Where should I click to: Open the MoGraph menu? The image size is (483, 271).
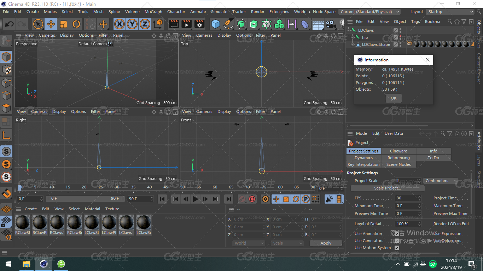tap(153, 12)
